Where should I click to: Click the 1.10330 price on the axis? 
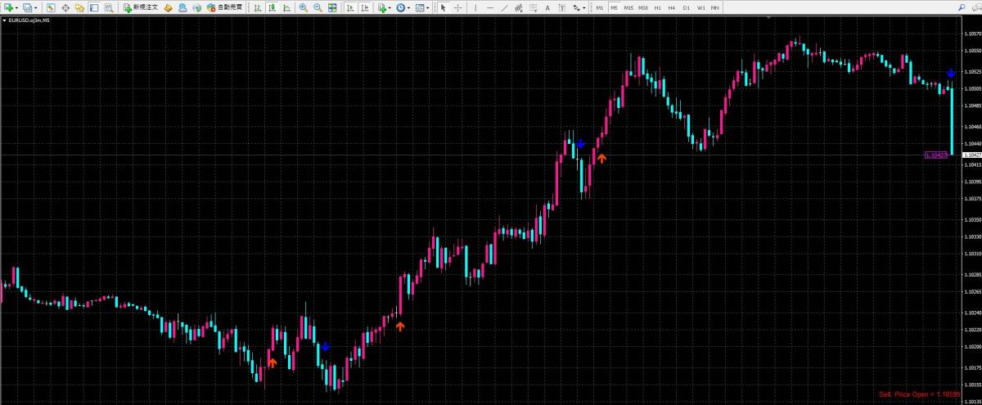coord(973,236)
